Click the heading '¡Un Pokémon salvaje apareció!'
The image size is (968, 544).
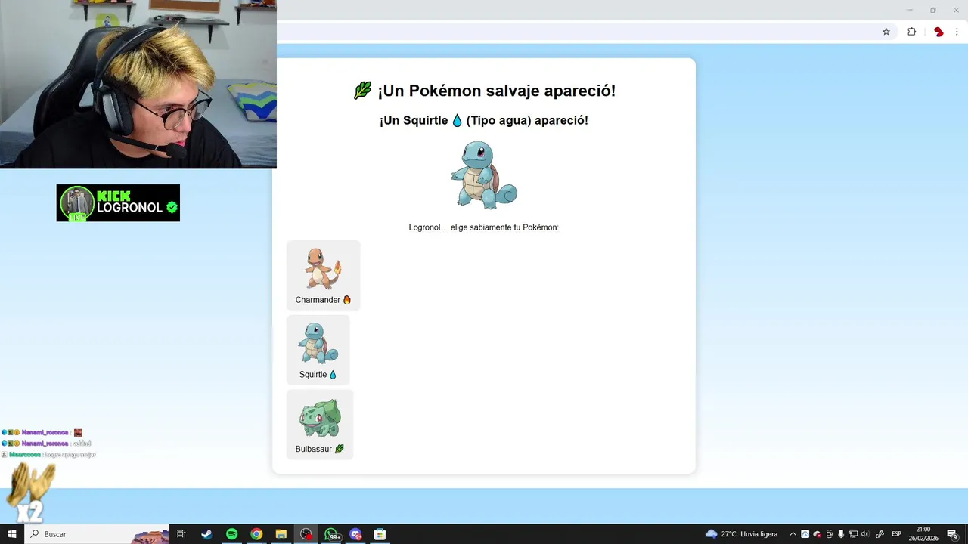(496, 91)
